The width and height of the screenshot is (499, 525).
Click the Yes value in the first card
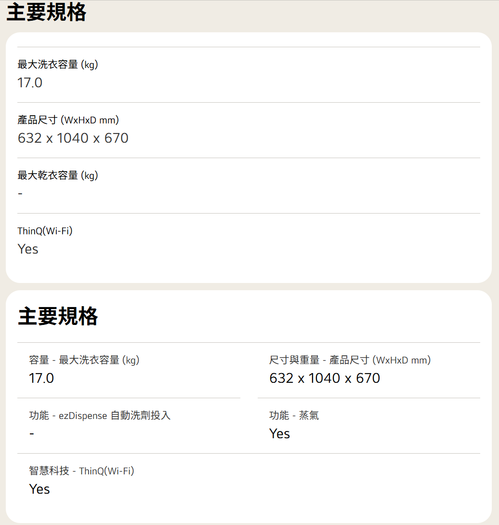coord(28,249)
